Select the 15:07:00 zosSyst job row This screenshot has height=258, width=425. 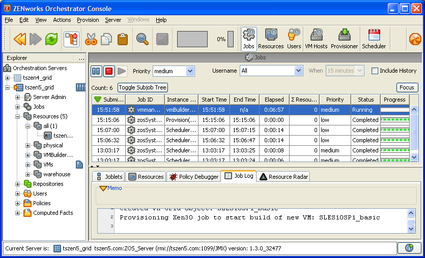click(250, 130)
